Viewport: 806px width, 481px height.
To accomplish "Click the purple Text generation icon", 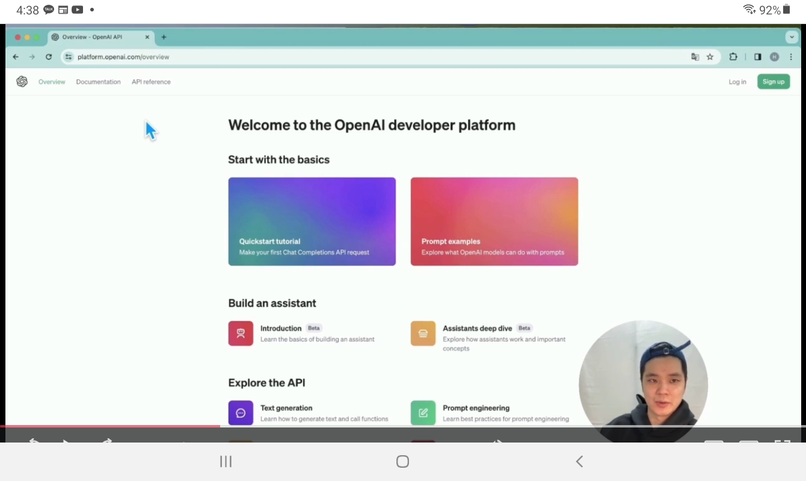I will pos(241,413).
